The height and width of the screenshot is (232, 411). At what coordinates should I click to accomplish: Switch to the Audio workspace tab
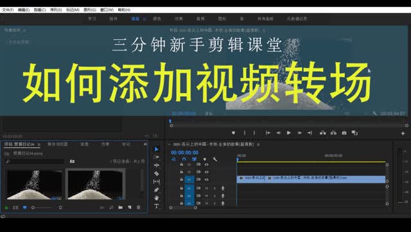tap(200, 19)
